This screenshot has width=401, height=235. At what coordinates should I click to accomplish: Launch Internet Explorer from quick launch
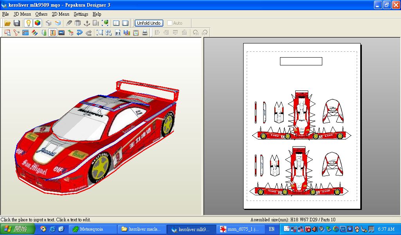coord(52,229)
